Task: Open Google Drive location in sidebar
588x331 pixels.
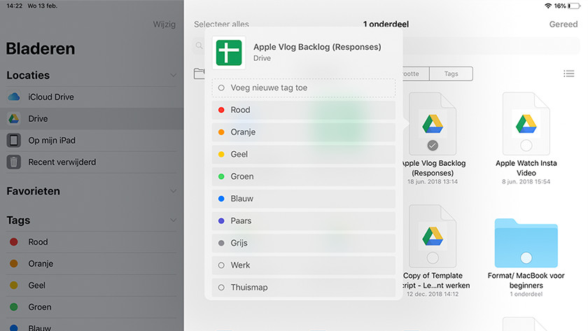Action: tap(38, 119)
